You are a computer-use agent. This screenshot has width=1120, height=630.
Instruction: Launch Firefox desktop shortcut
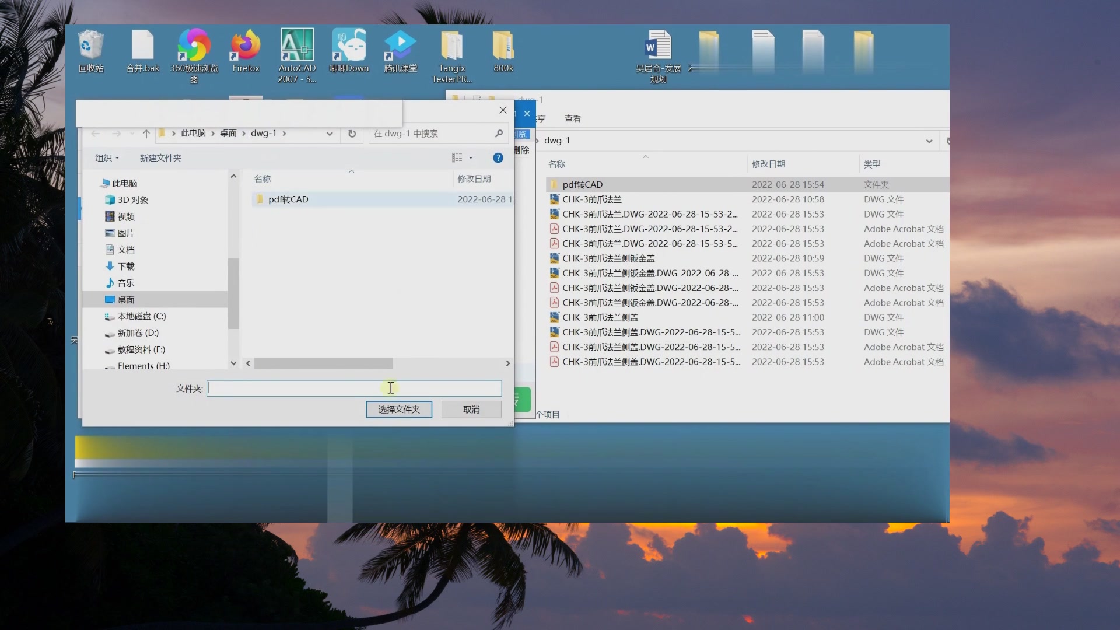tap(246, 51)
